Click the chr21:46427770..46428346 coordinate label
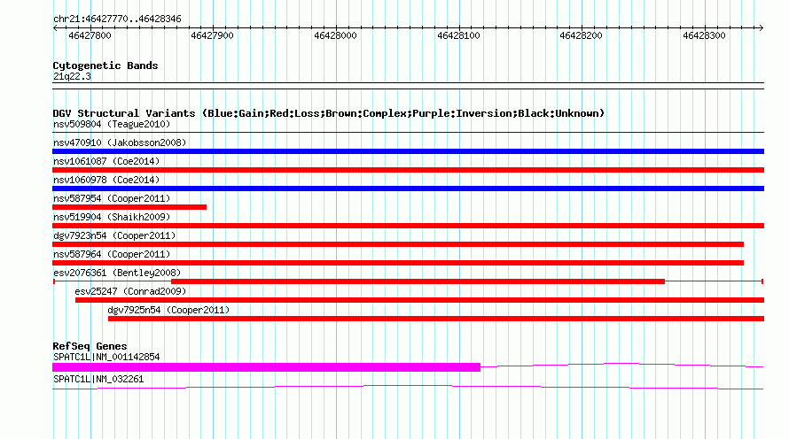 coord(117,19)
